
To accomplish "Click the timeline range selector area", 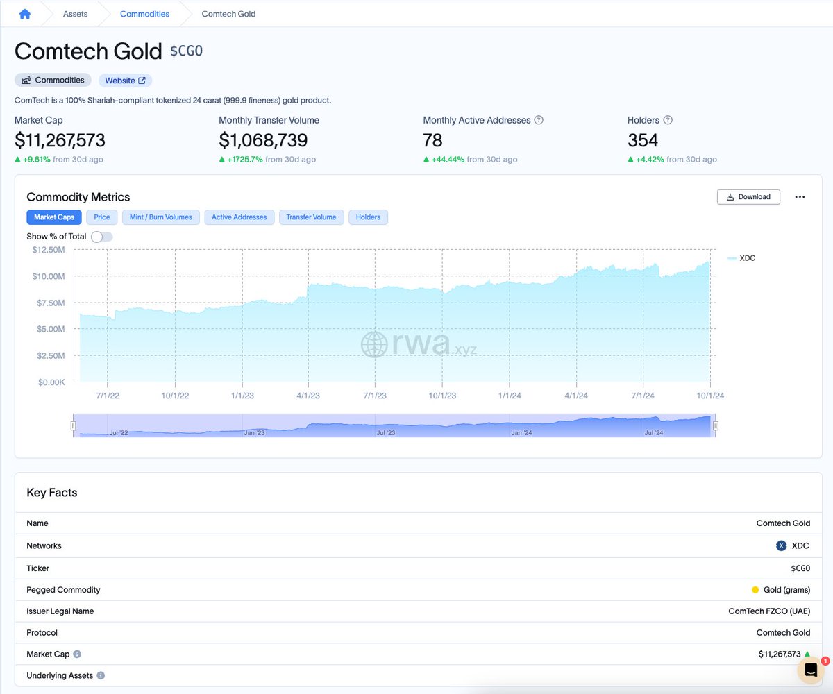I will pos(394,425).
